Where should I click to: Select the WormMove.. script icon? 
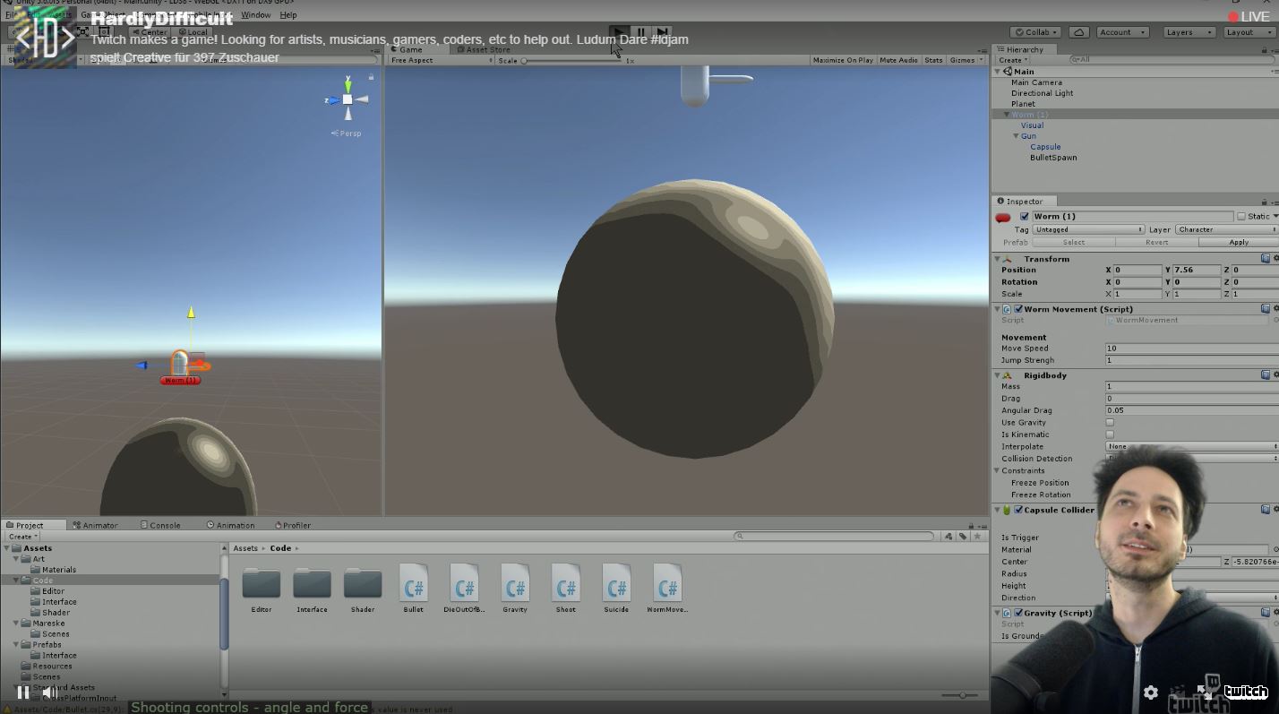pos(667,583)
